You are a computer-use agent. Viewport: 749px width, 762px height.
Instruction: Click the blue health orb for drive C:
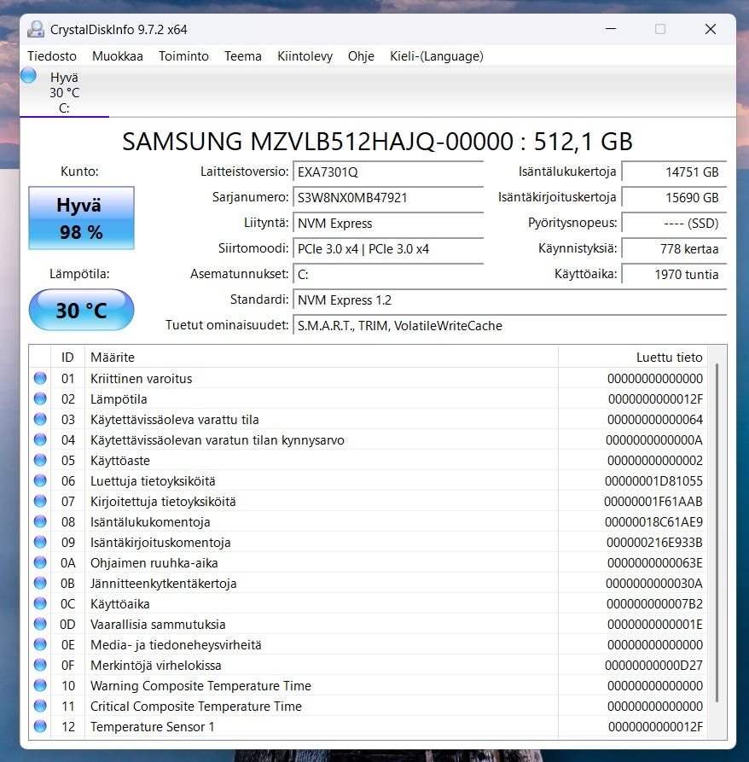pos(29,76)
